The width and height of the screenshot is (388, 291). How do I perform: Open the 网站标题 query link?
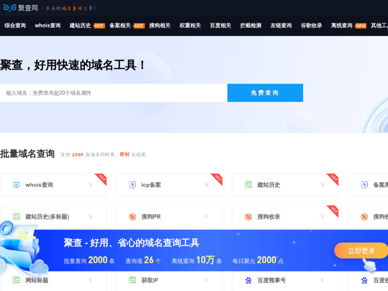[37, 280]
